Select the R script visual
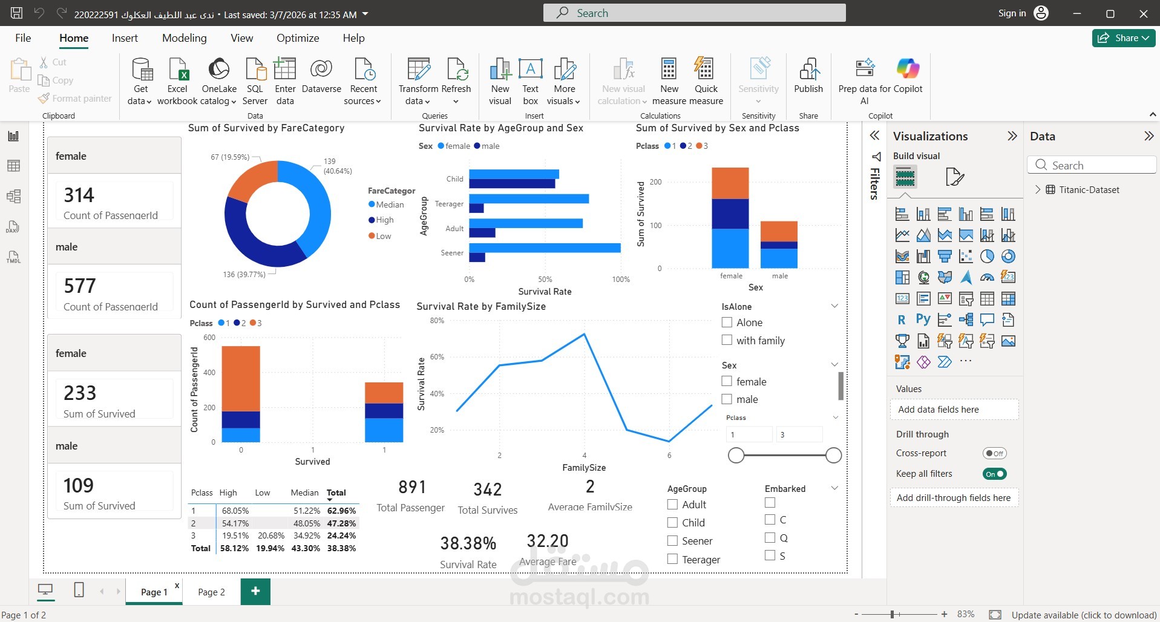Viewport: 1160px width, 622px height. coord(902,319)
